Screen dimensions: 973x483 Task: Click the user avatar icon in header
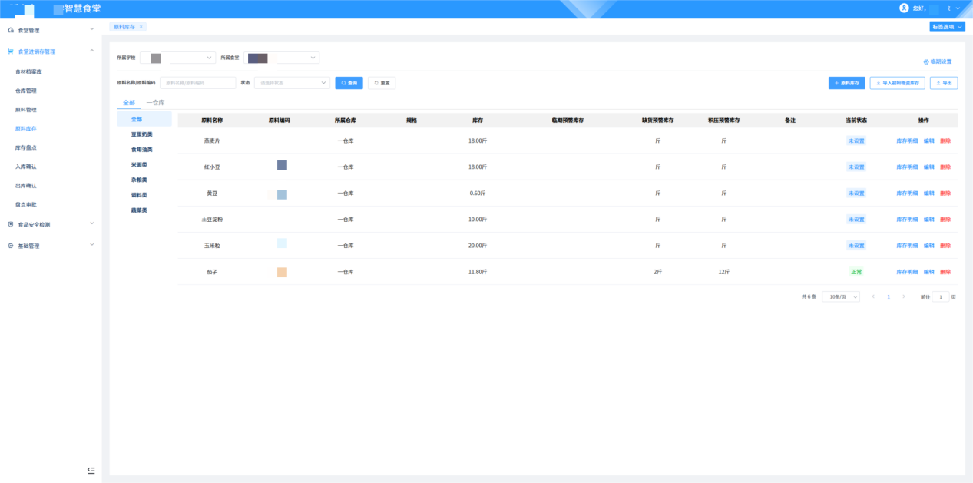(904, 8)
